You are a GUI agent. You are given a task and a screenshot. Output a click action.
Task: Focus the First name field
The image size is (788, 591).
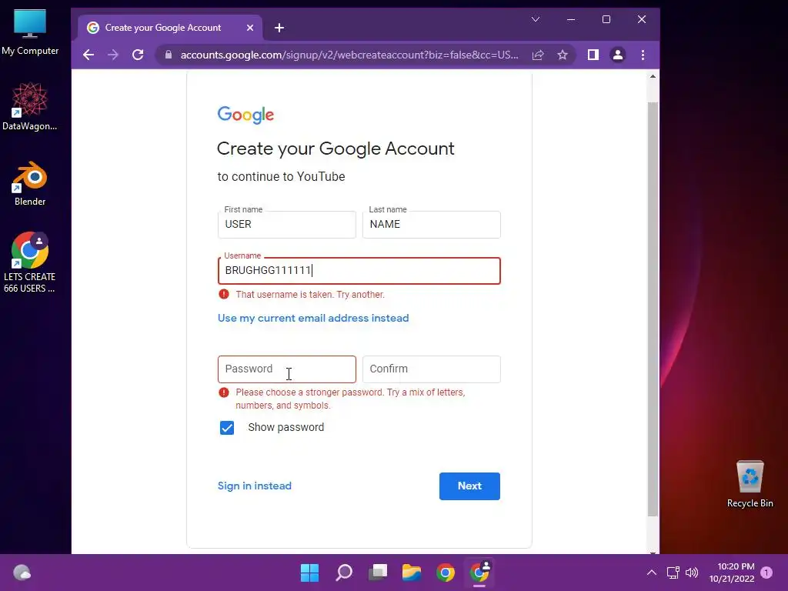tap(287, 225)
